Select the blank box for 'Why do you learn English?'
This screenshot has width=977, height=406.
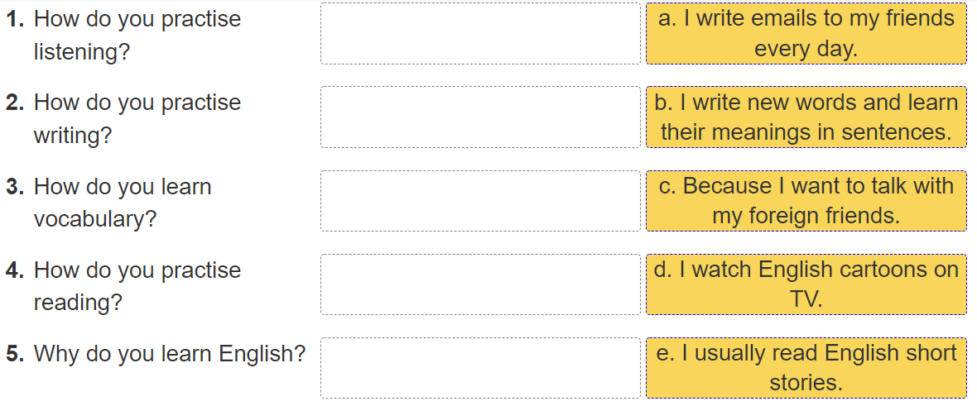pos(480,368)
